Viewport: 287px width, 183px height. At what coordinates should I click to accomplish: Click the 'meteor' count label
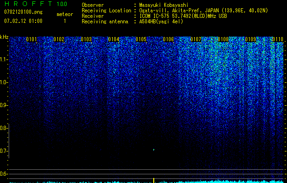coord(65,14)
